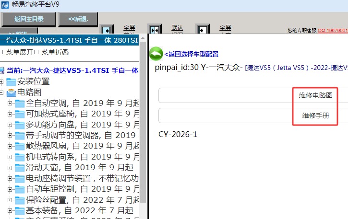Open 电动座椅调节装置 entry
This screenshot has width=348, height=219.
(x=83, y=178)
